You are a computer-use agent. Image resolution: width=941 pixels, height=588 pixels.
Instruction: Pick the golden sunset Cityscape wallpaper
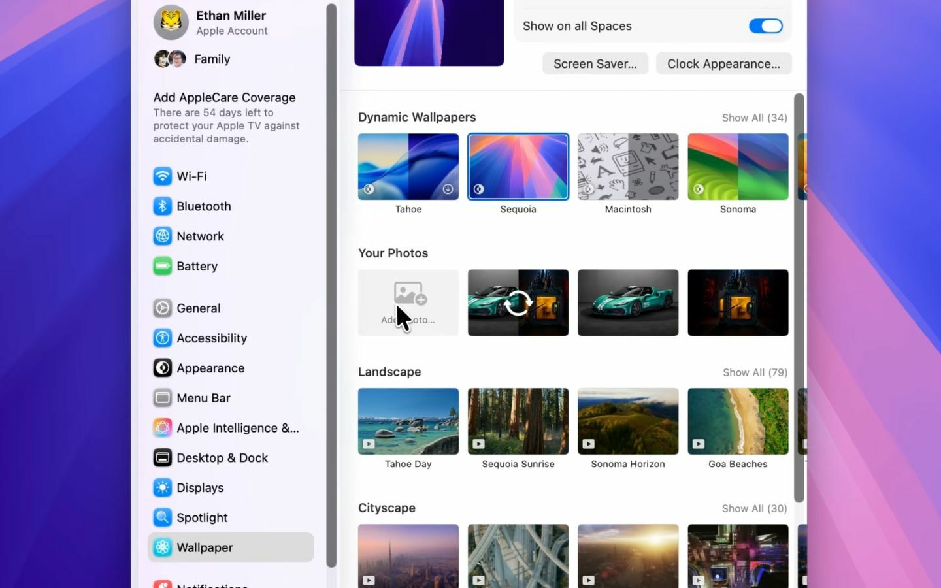tap(628, 555)
